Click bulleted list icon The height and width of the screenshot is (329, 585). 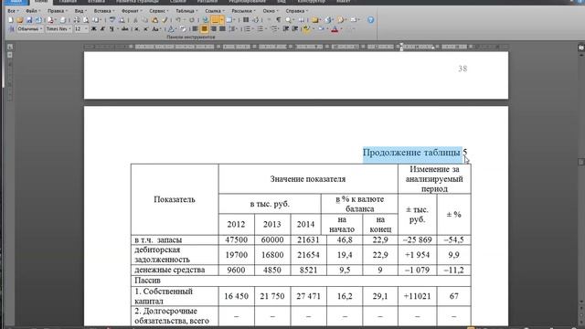(261, 28)
